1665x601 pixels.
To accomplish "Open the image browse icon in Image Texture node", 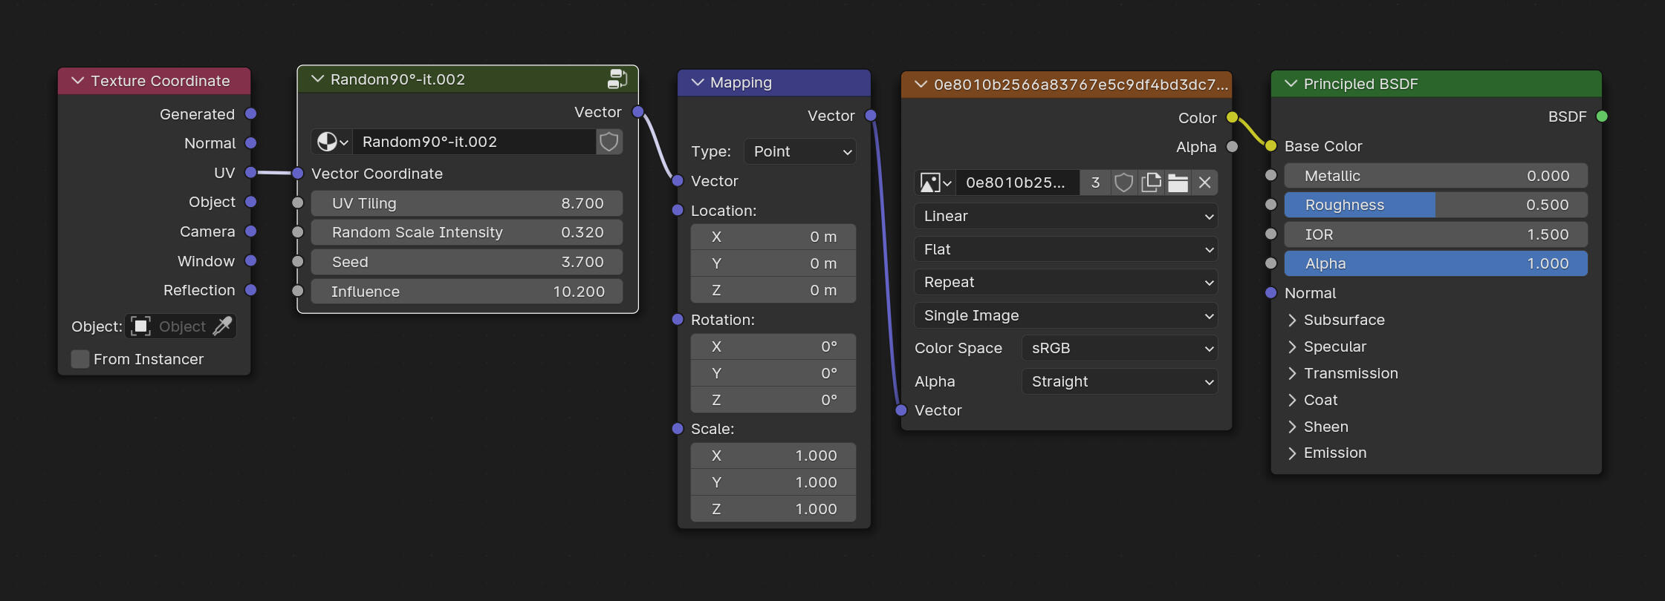I will (935, 183).
